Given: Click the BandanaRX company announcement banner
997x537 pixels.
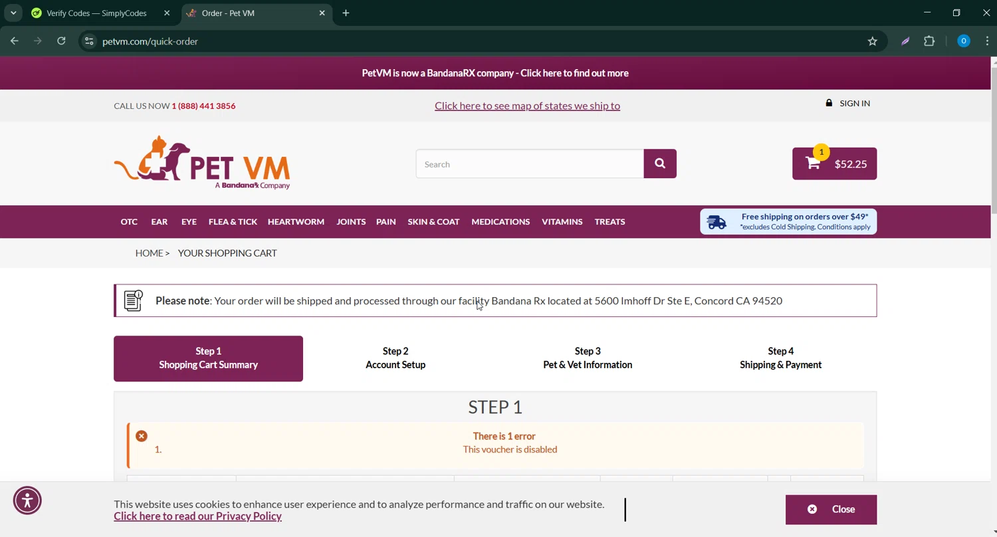Looking at the screenshot, I should coord(495,73).
